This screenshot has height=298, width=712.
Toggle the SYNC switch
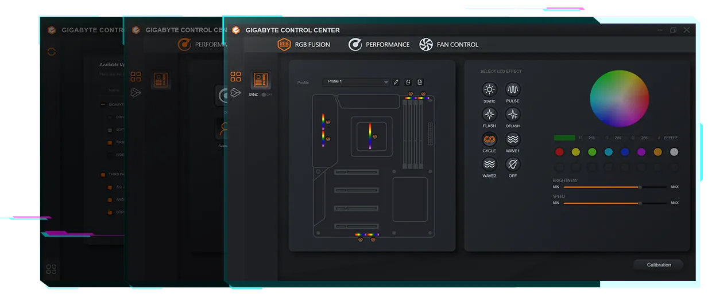[265, 95]
